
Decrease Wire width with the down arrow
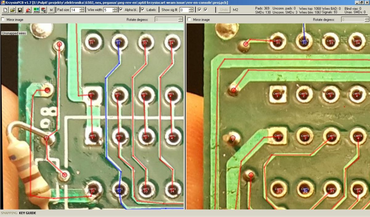tap(115, 11)
